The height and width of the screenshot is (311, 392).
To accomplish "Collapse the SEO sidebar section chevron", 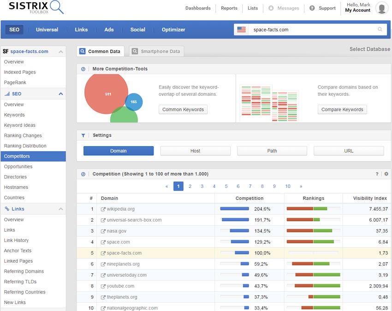I will click(x=61, y=94).
